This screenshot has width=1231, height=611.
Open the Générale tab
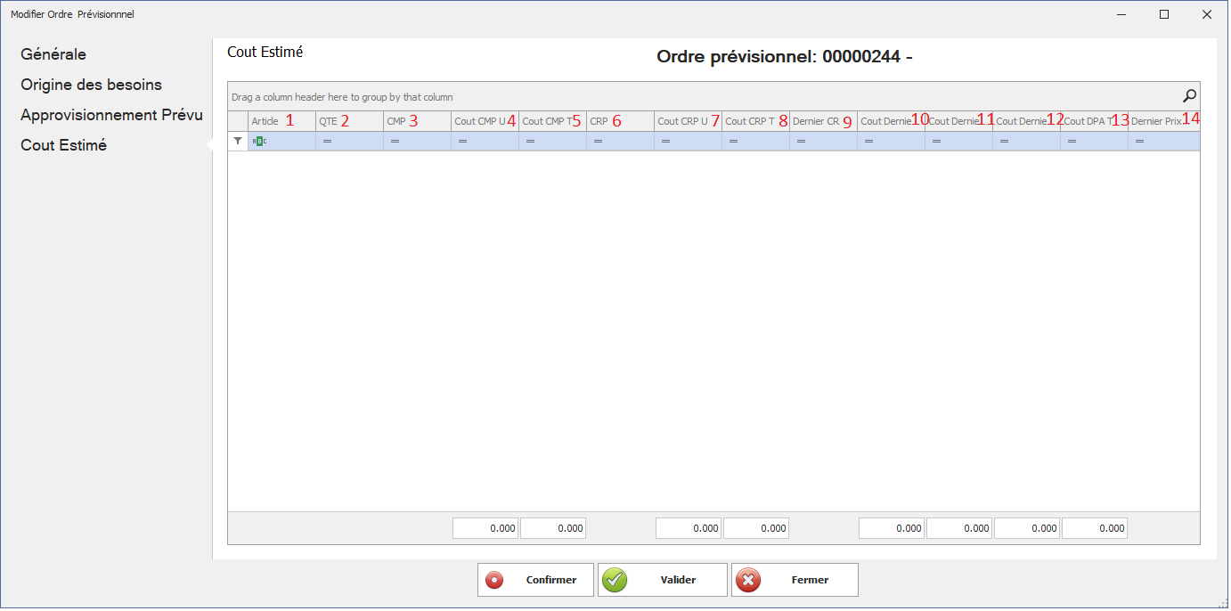(53, 54)
